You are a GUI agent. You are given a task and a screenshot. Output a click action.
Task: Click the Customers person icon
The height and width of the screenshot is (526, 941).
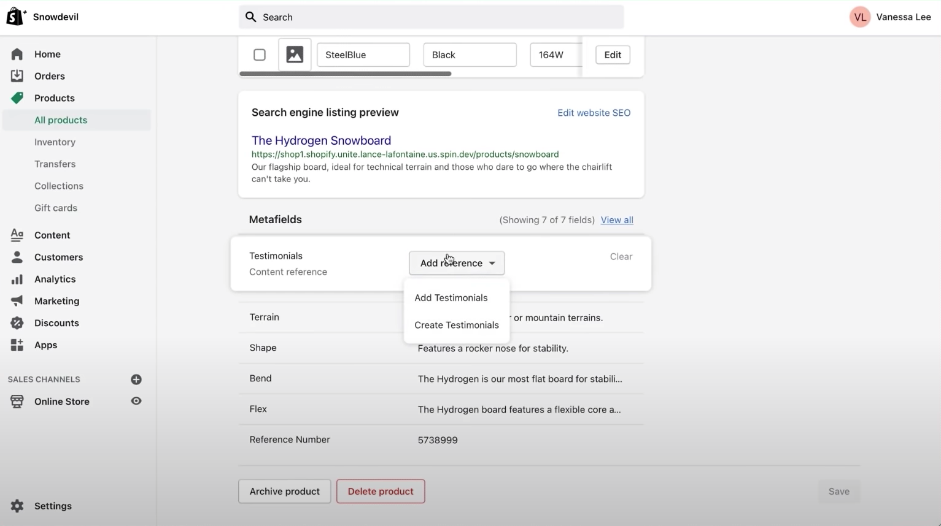tap(17, 257)
